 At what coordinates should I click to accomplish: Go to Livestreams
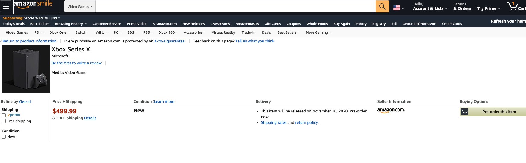(x=220, y=24)
